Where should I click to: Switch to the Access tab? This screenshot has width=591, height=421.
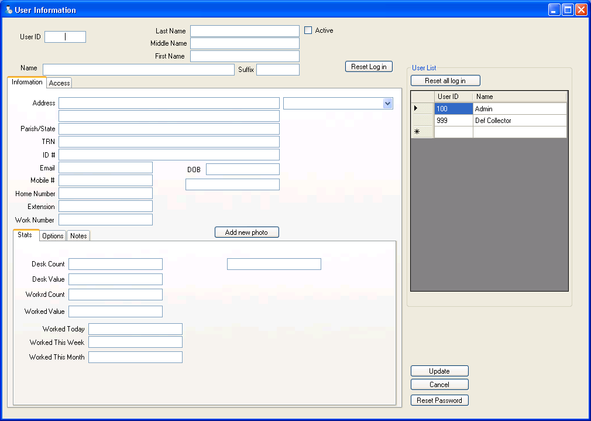click(x=59, y=83)
